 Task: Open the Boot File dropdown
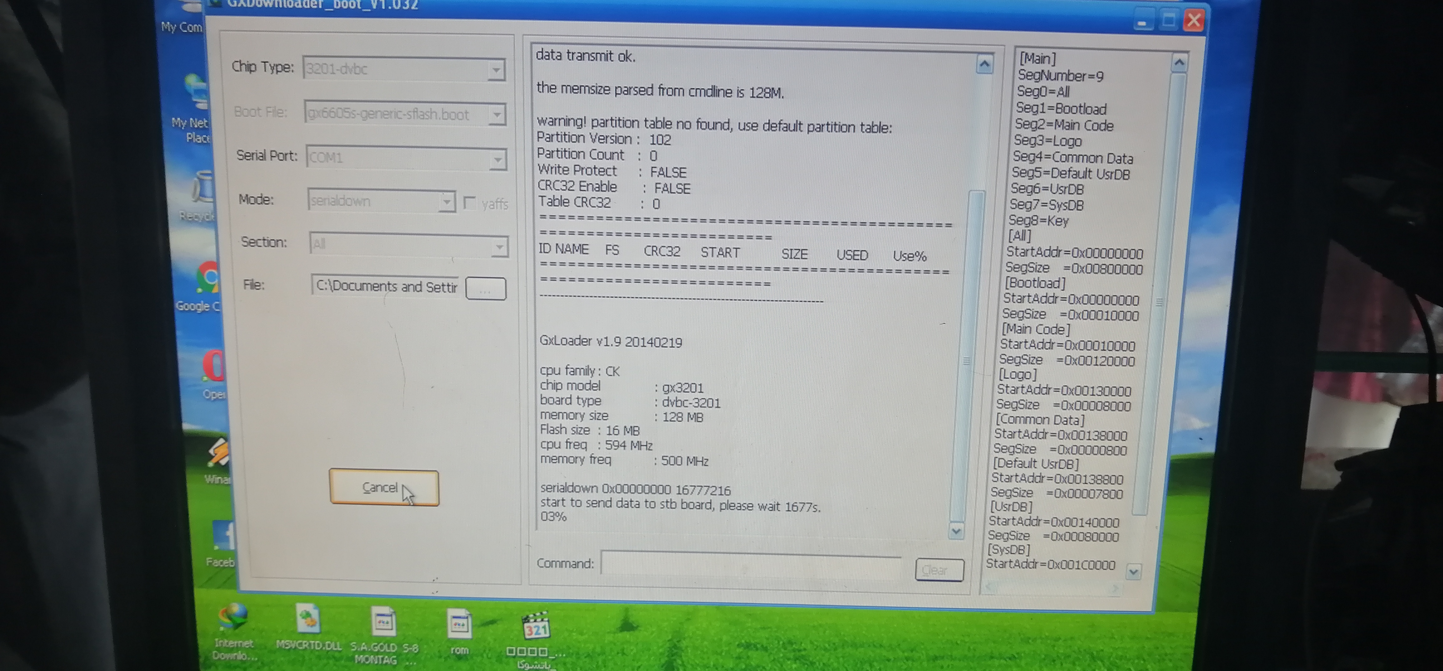(x=496, y=115)
